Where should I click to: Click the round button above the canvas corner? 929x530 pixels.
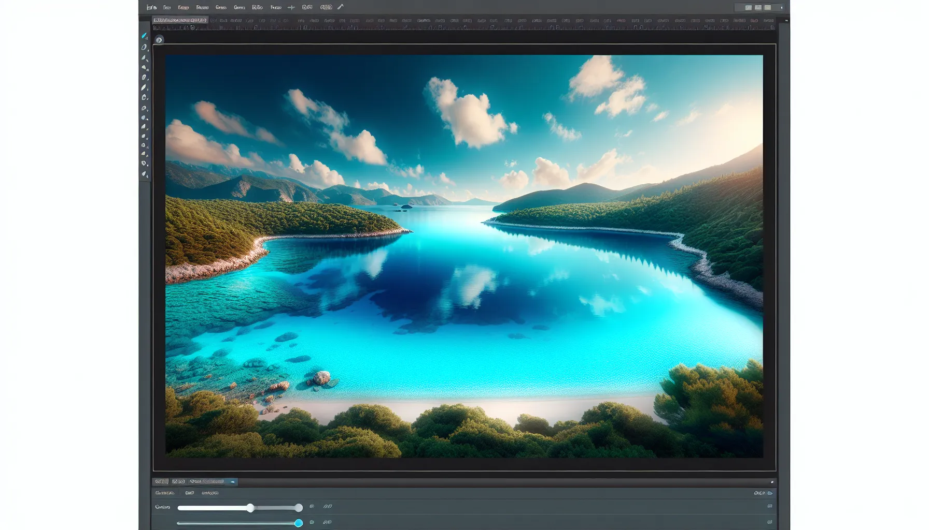point(159,40)
